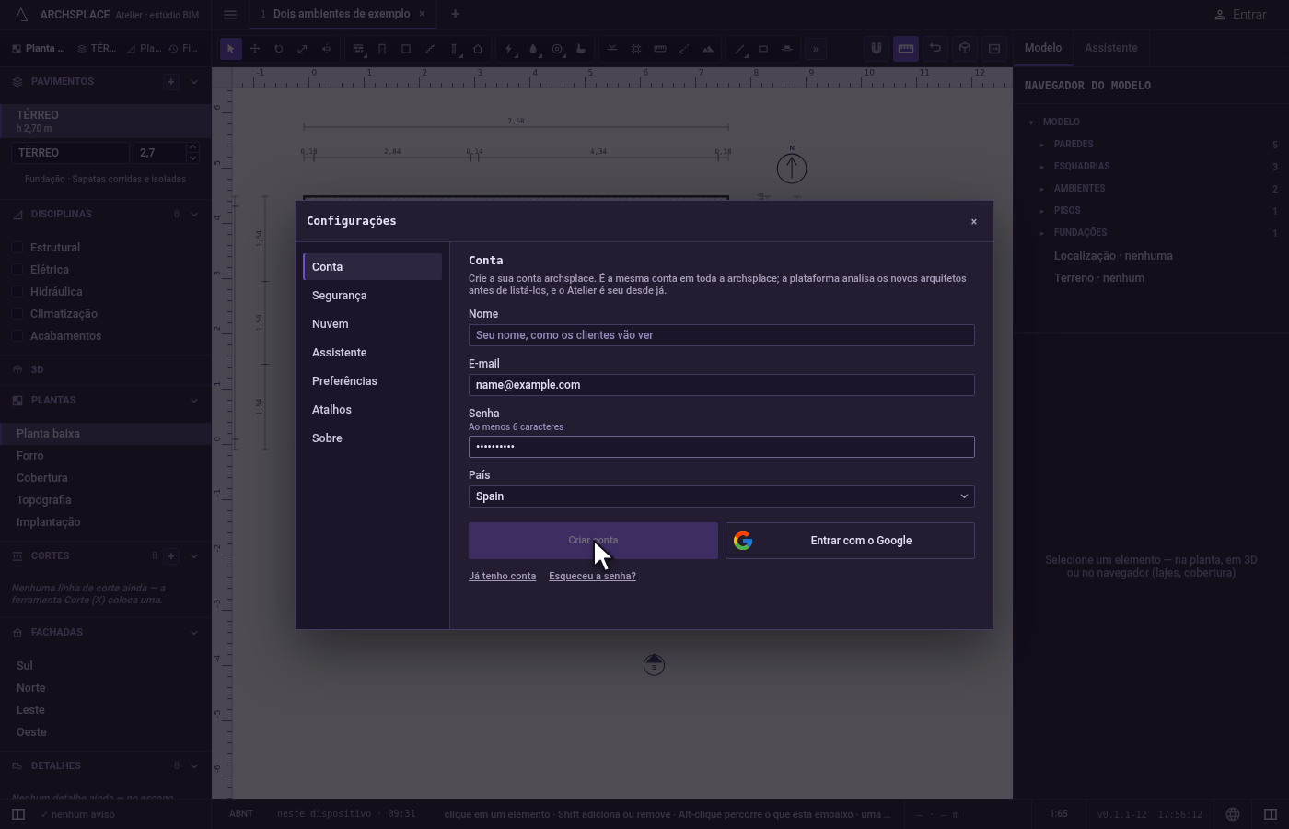Open the 3D cube view icon

(x=965, y=49)
